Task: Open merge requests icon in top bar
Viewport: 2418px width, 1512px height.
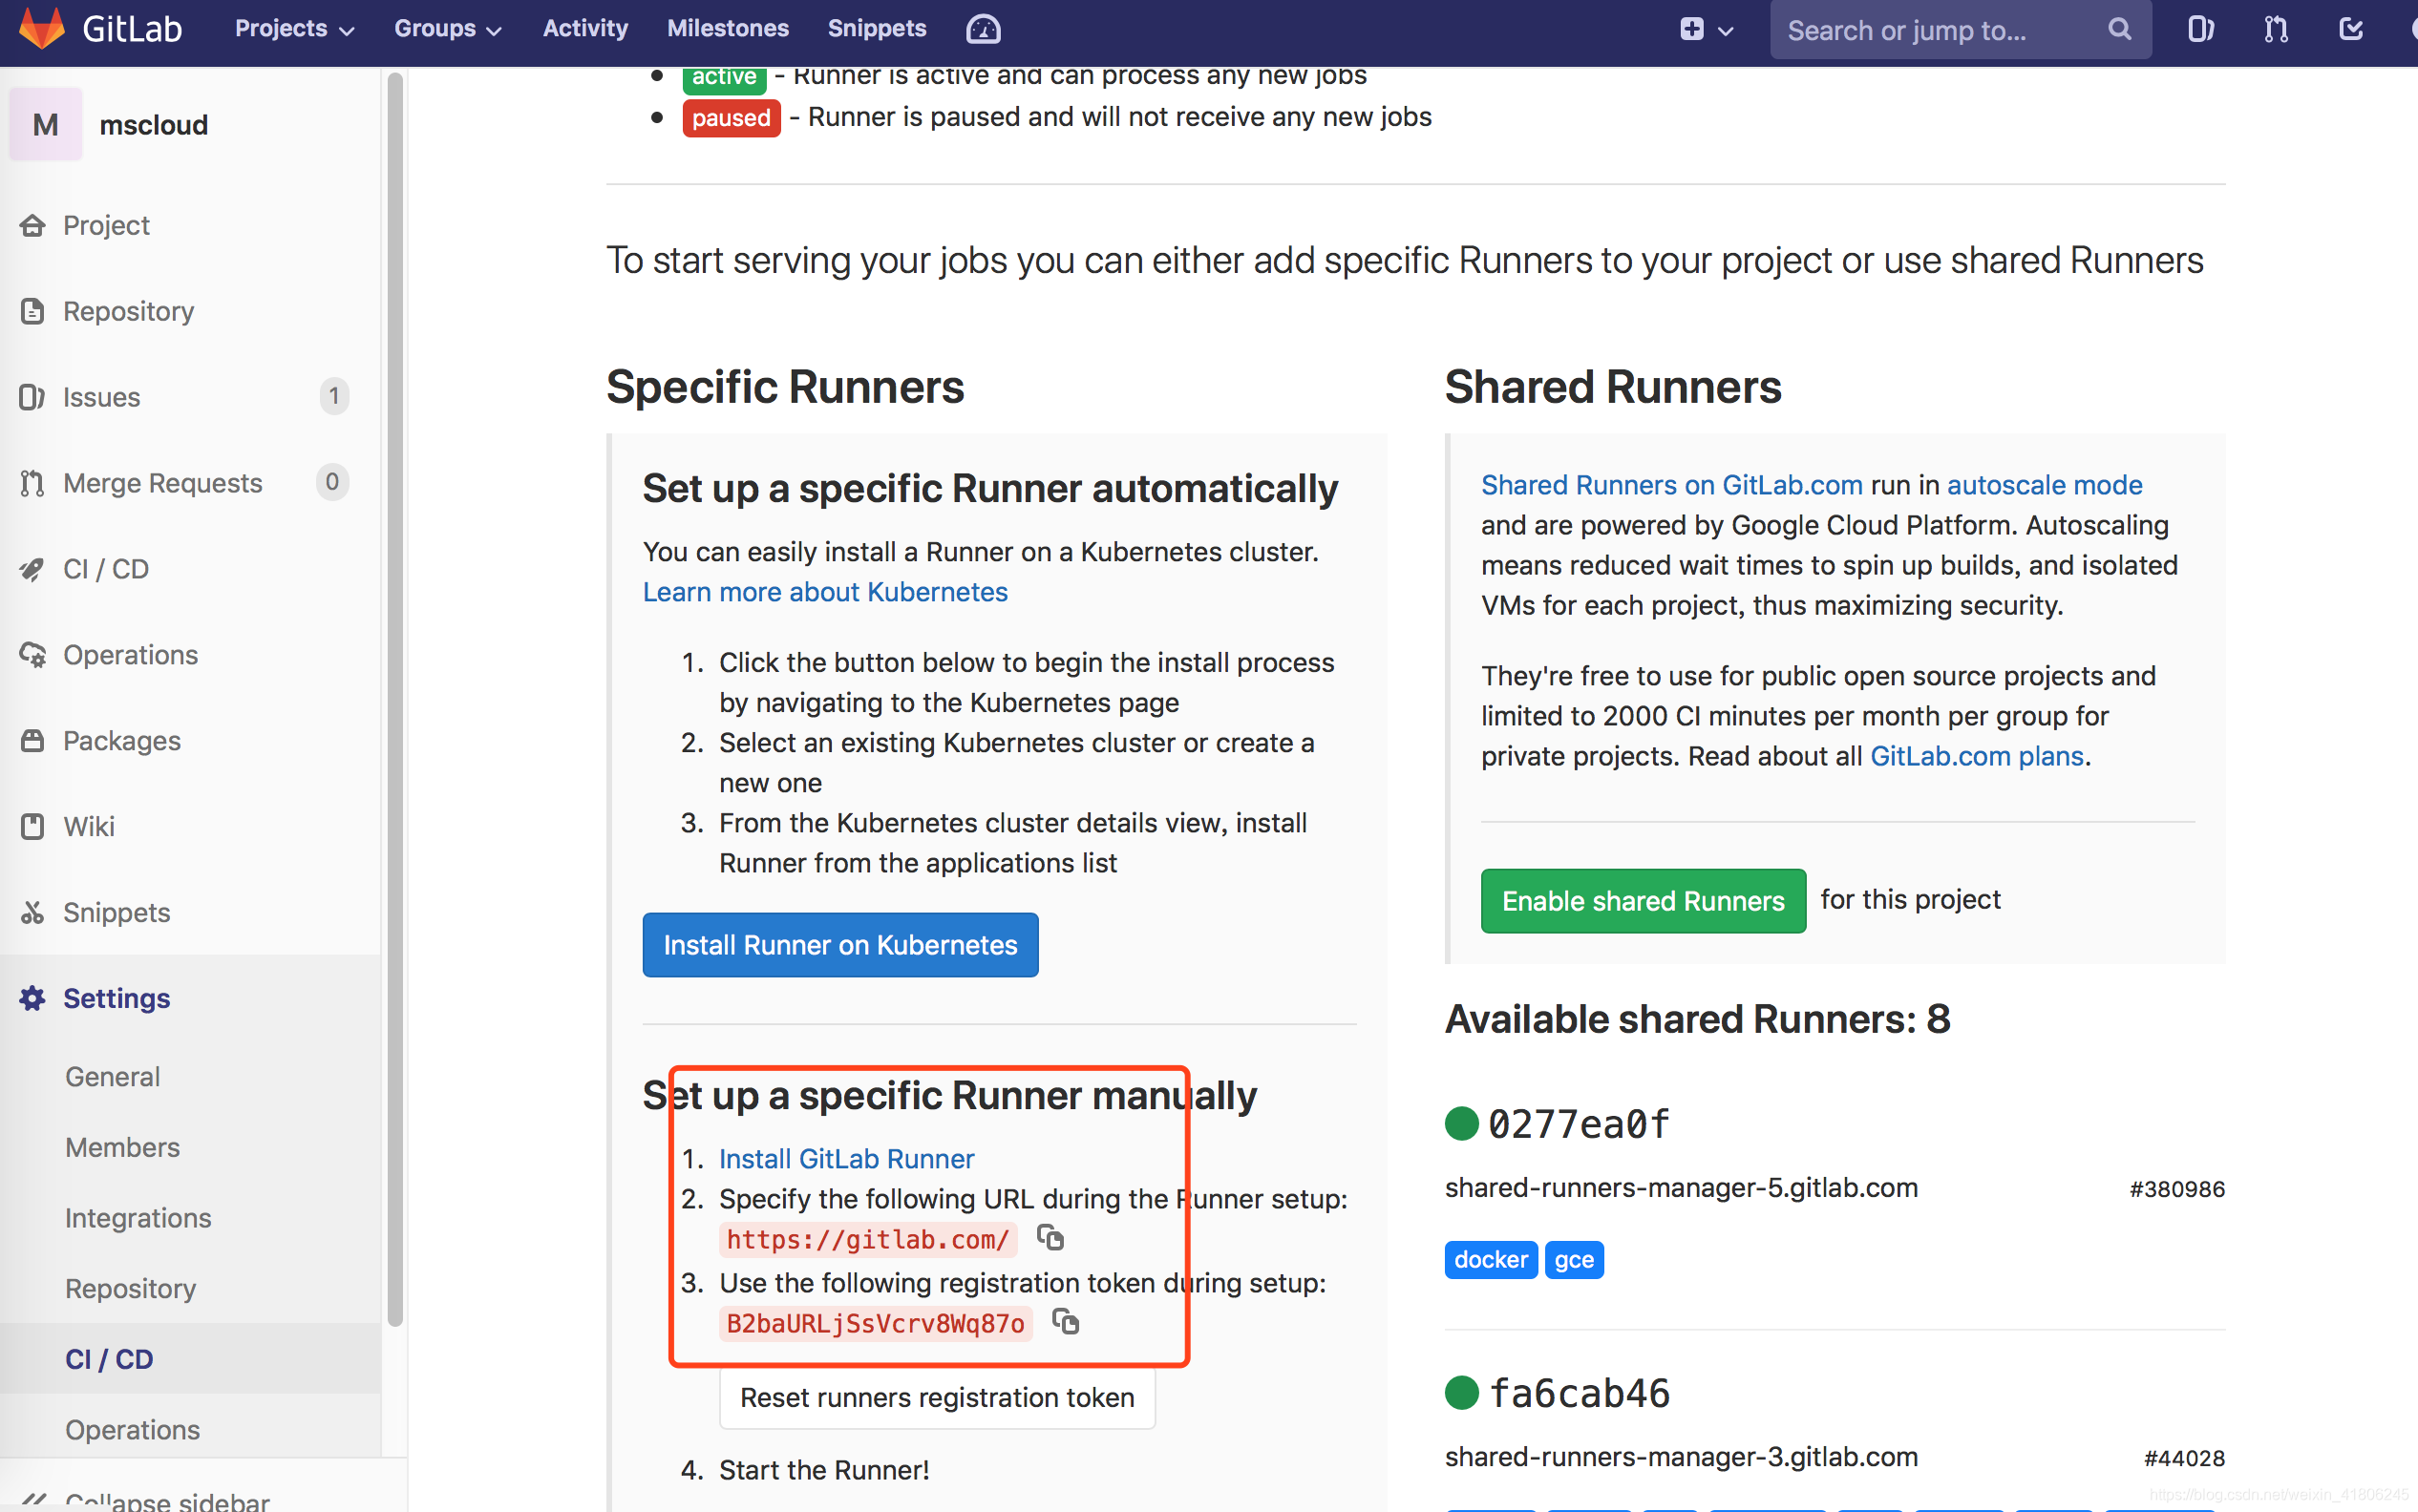Action: pyautogui.click(x=2276, y=29)
